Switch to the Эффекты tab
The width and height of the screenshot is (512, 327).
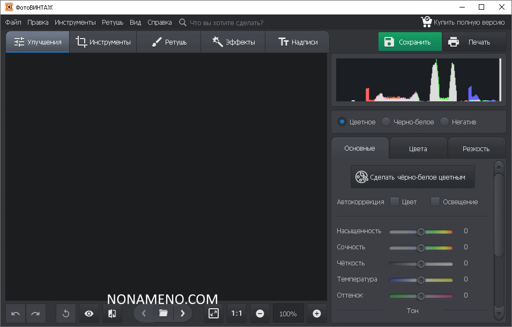click(x=233, y=42)
